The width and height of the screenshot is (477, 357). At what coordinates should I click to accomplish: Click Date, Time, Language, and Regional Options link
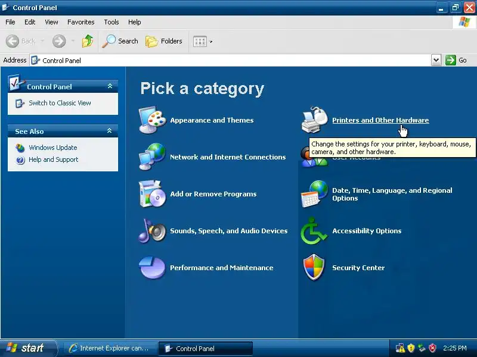[392, 194]
